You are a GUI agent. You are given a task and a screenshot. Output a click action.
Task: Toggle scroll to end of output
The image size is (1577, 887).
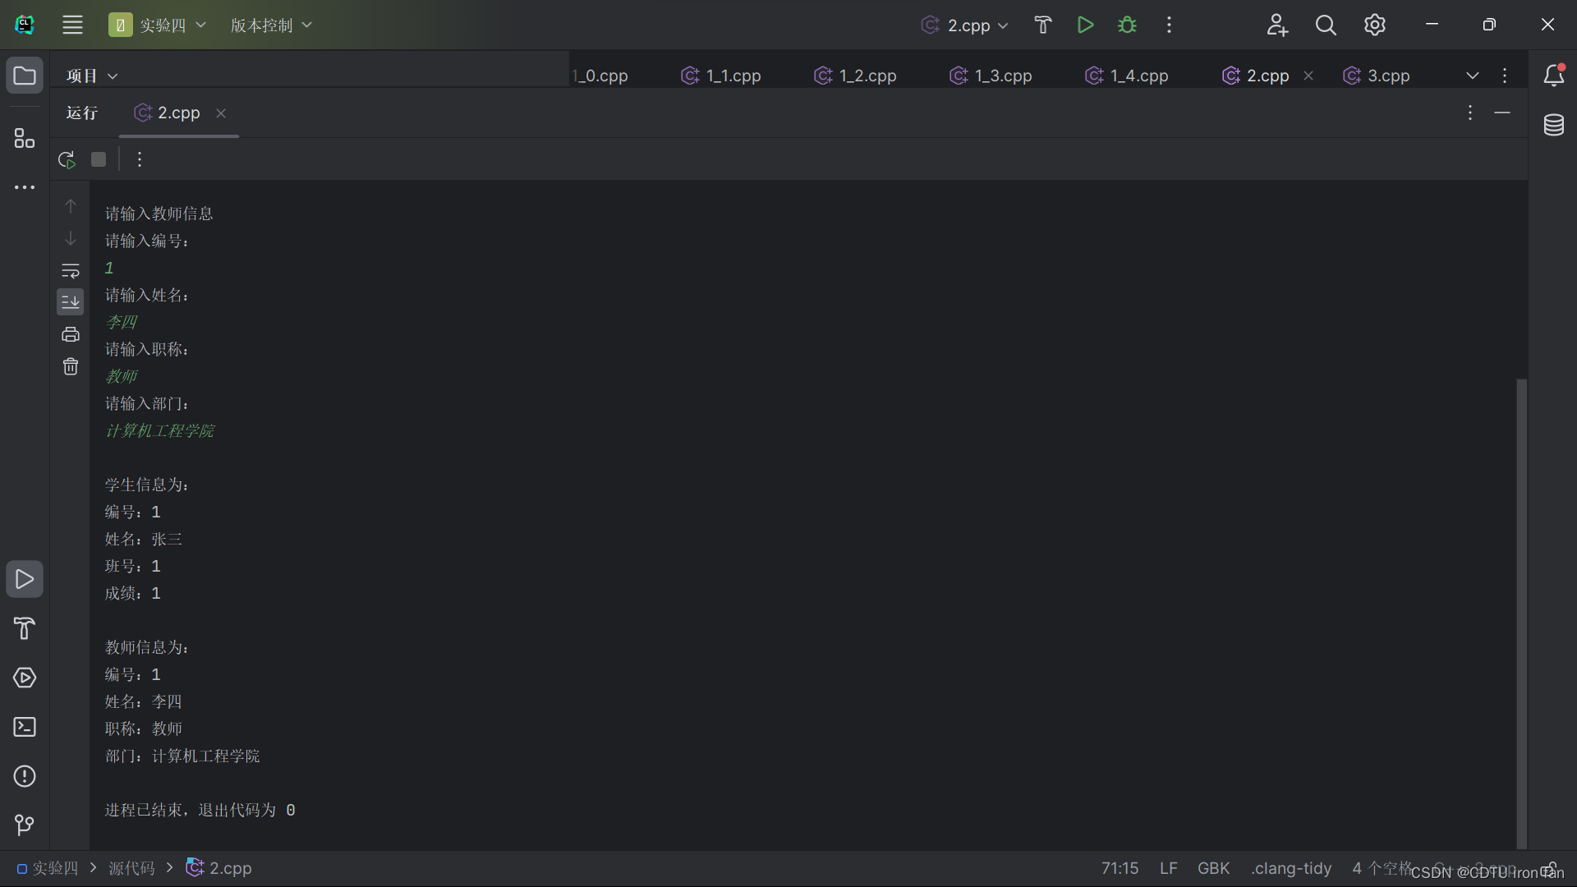coord(71,302)
